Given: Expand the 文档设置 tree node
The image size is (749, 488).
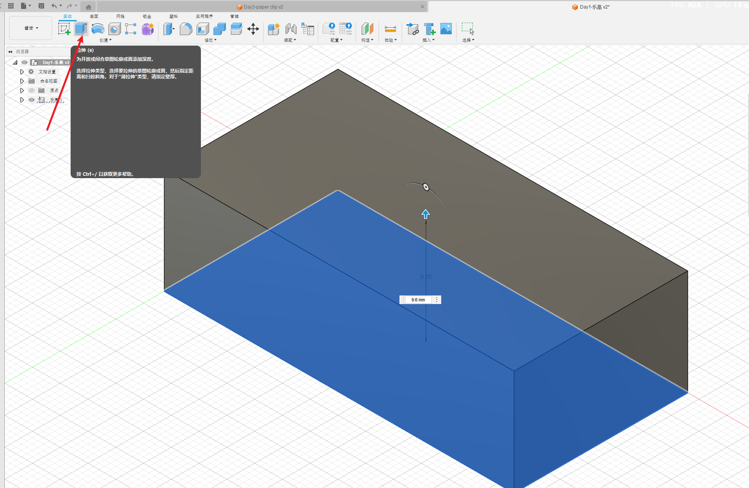Looking at the screenshot, I should point(22,72).
